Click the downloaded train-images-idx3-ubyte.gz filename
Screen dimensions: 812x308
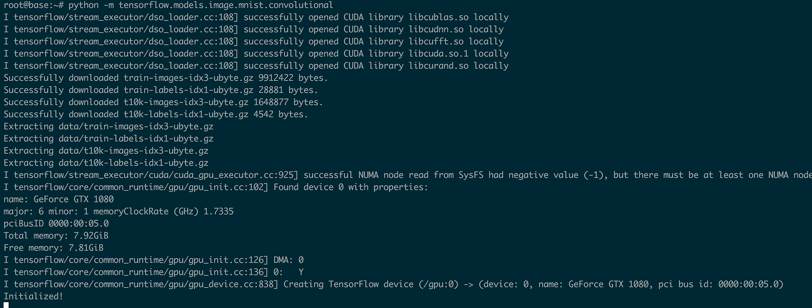pyautogui.click(x=188, y=78)
